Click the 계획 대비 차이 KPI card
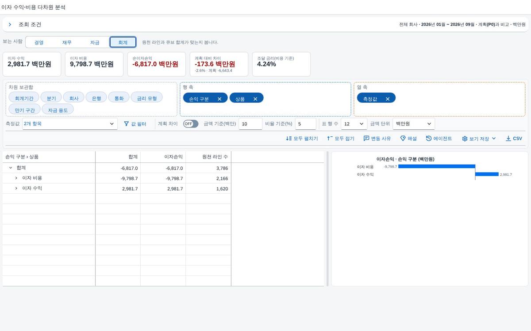531x331 pixels. point(219,64)
